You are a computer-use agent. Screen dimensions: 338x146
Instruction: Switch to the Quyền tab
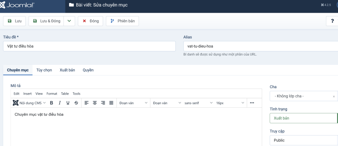(x=88, y=70)
